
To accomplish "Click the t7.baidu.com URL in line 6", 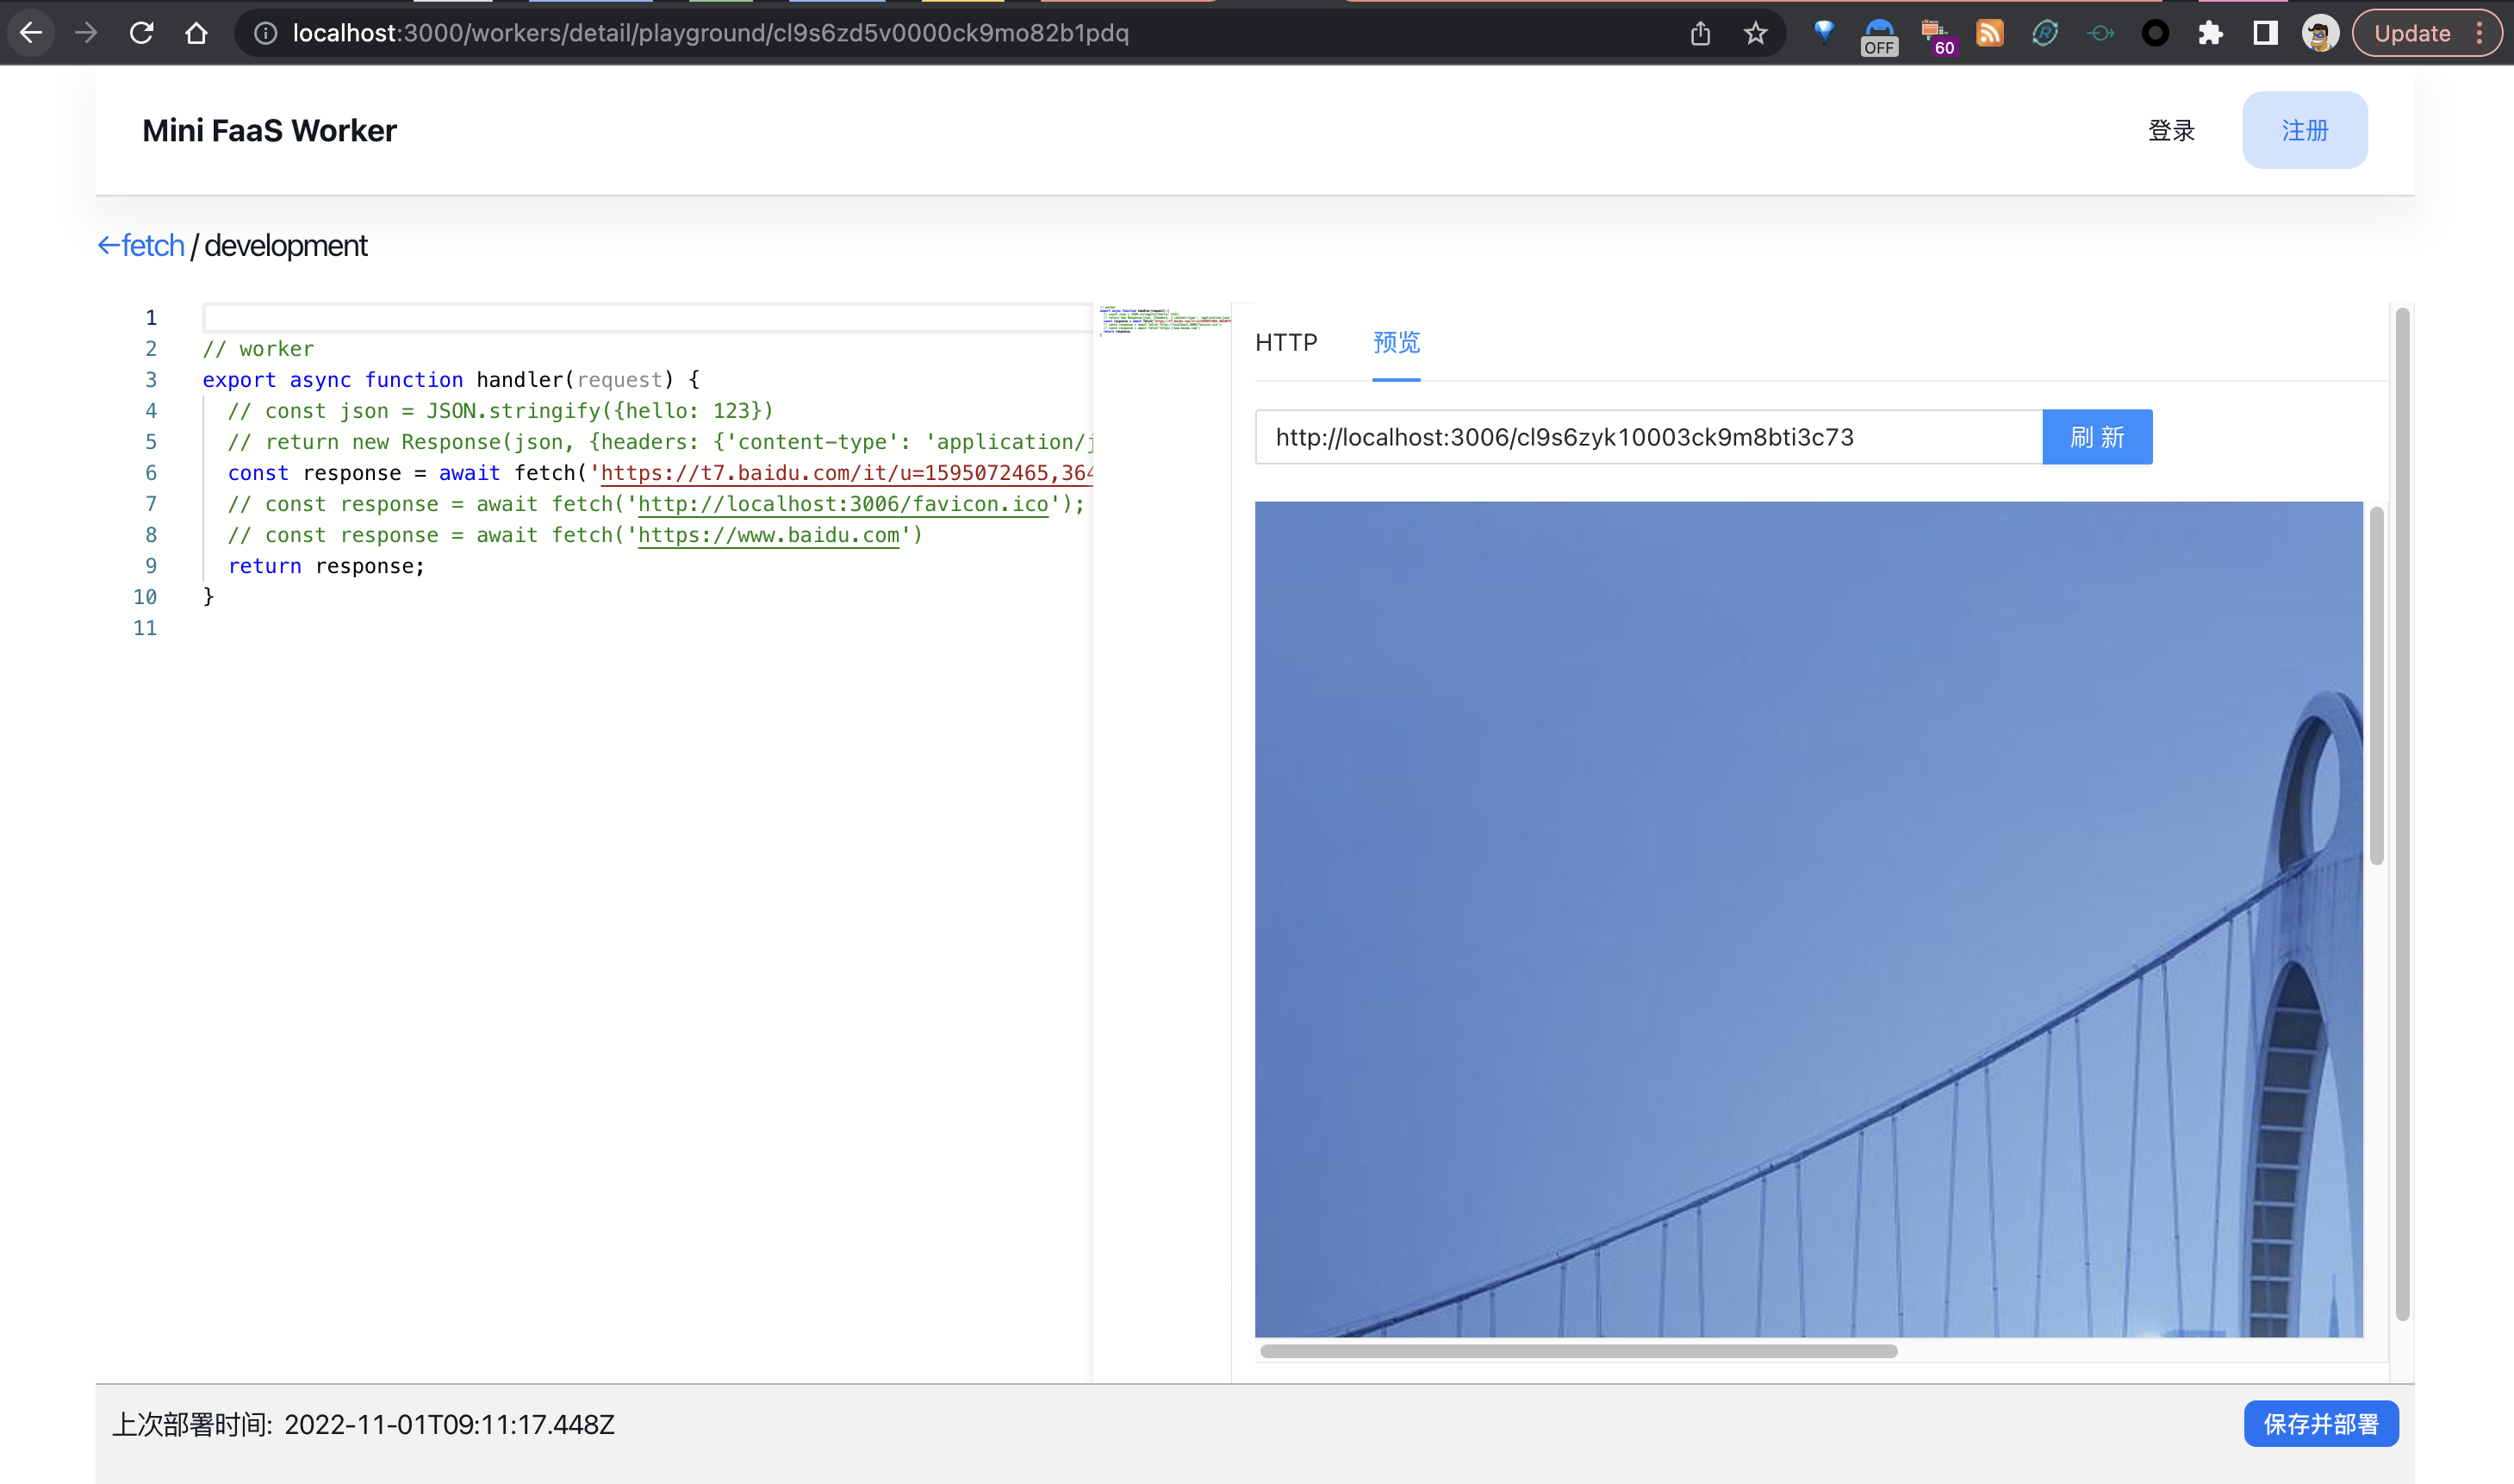I will coord(847,473).
